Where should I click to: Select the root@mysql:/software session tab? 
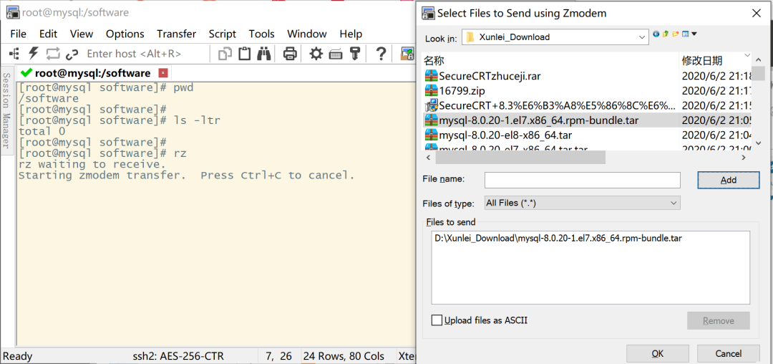[x=92, y=73]
